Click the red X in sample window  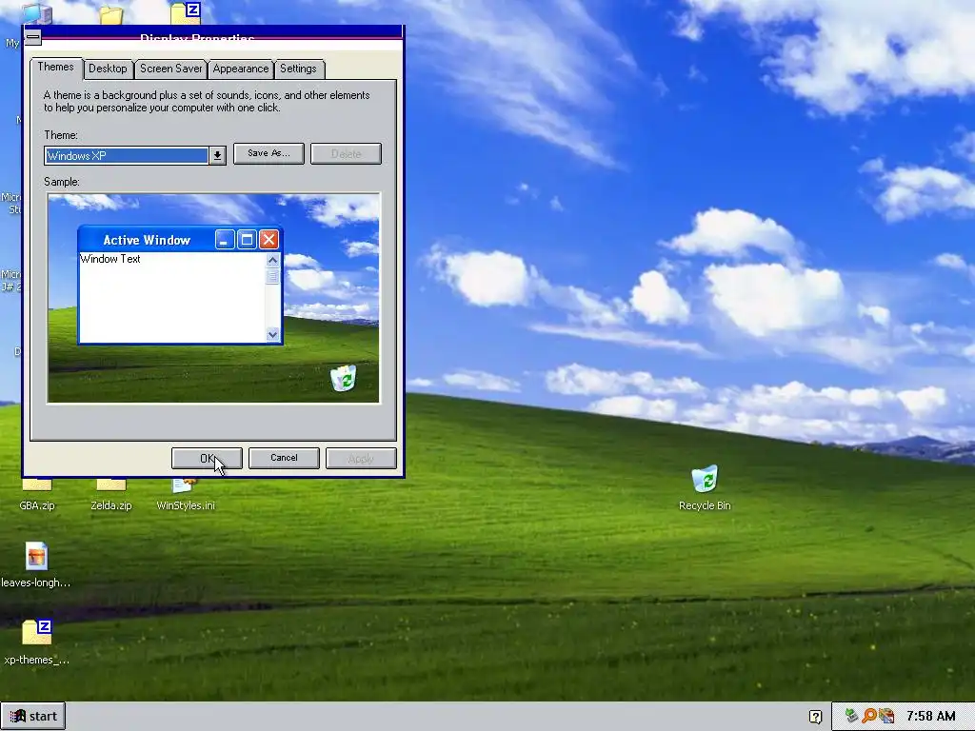269,239
